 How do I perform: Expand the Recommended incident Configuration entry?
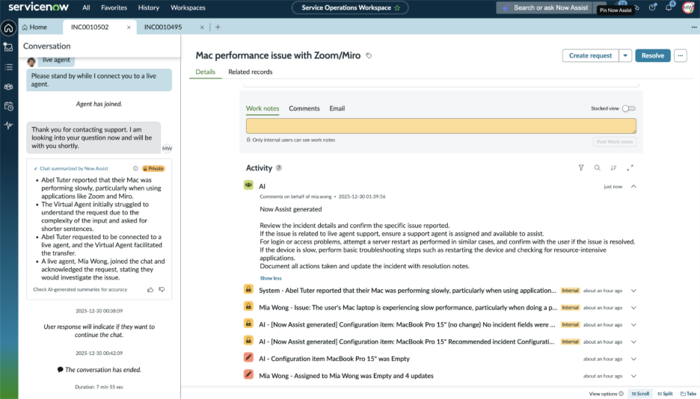point(633,342)
